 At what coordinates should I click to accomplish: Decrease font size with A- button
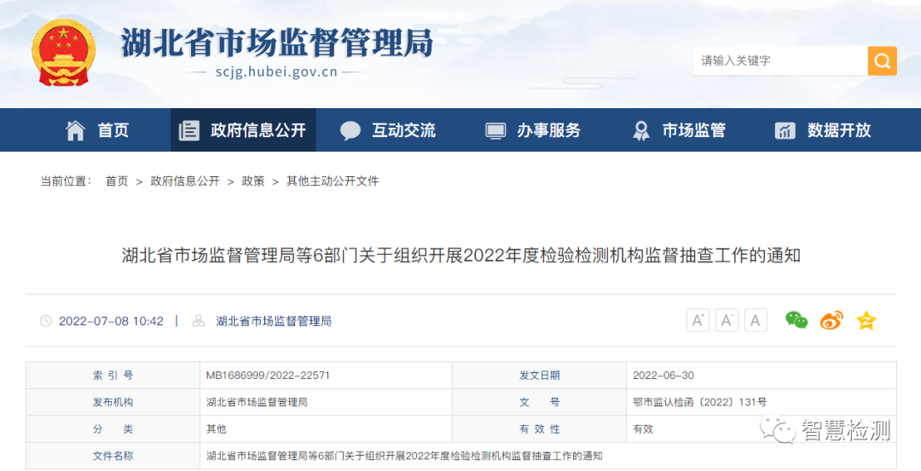pos(727,320)
